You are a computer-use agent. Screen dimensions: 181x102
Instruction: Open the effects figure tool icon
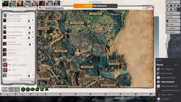(171, 9)
